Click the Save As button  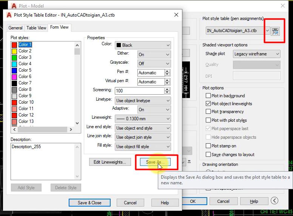pyautogui.click(x=155, y=162)
